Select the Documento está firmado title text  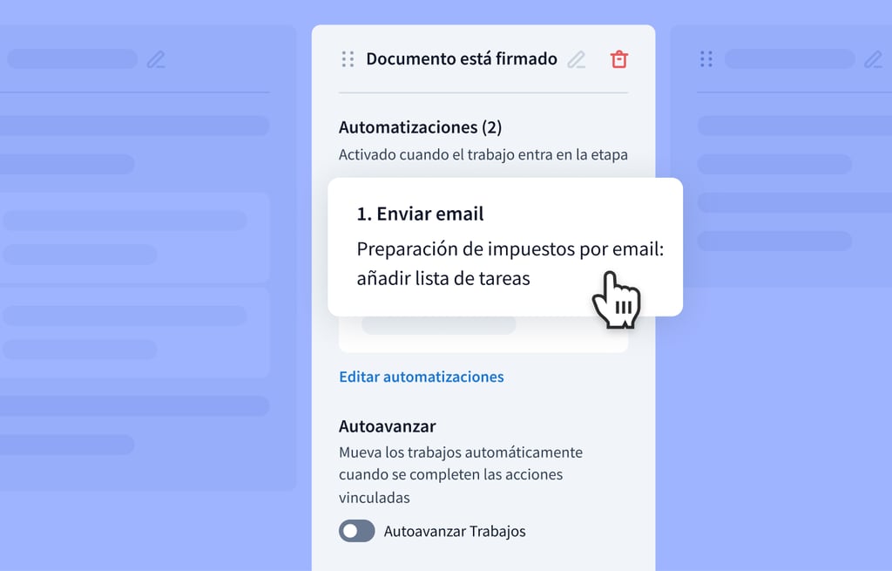point(461,59)
